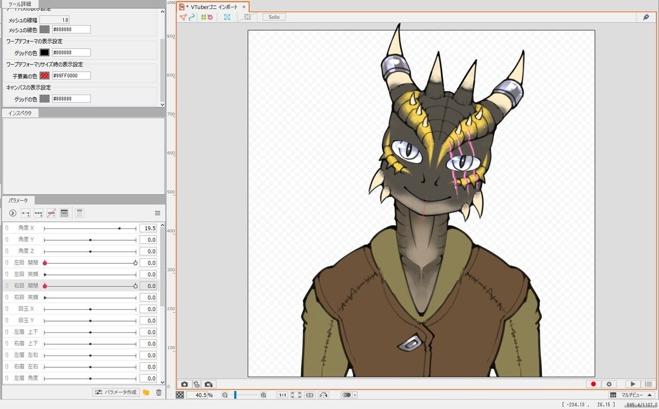Image resolution: width=659 pixels, height=409 pixels.
Task: Click the add two keys icon
Action: (26, 213)
